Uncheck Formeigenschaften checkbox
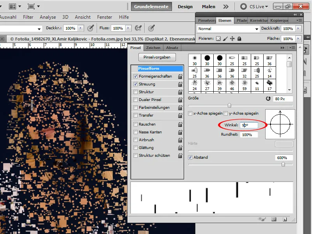Image resolution: width=312 pixels, height=234 pixels. [135, 76]
